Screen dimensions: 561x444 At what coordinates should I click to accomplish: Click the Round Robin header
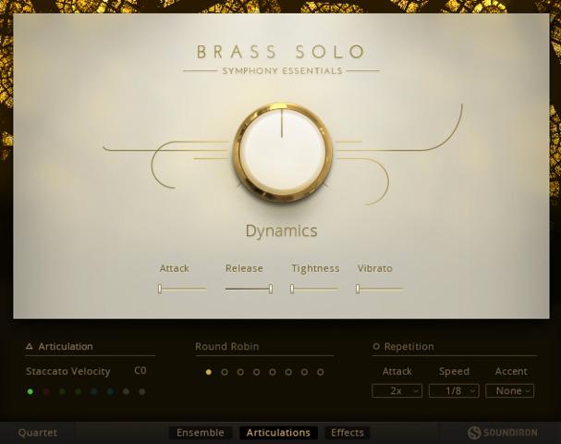226,346
